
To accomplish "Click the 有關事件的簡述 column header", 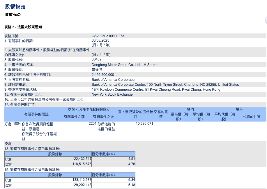I will (36, 114).
